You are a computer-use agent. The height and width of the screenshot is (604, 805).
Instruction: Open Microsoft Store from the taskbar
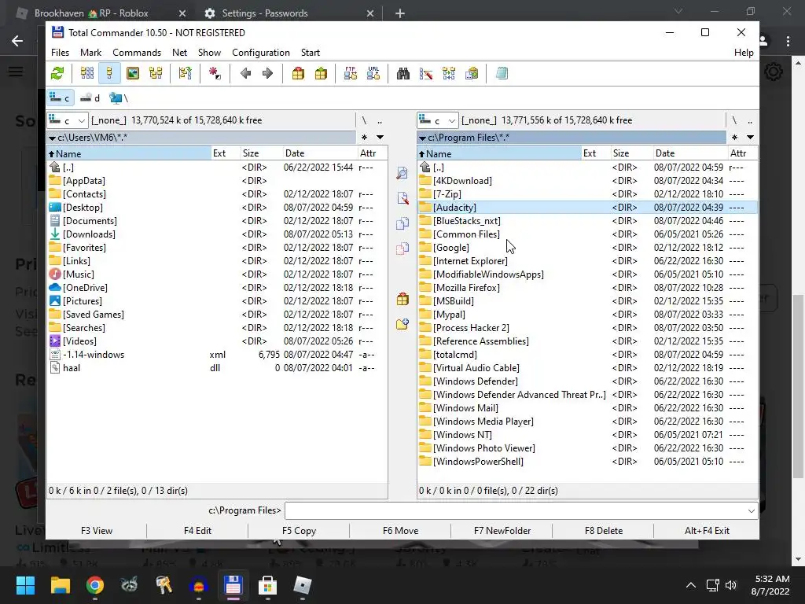pos(267,585)
